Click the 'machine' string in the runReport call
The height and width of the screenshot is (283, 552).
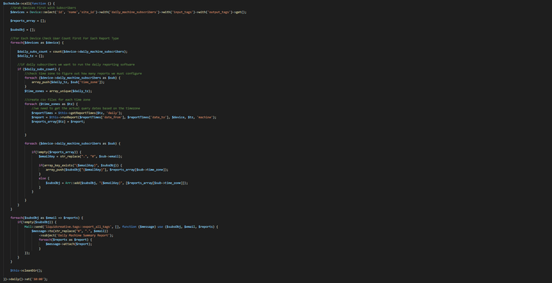pyautogui.click(x=205, y=117)
